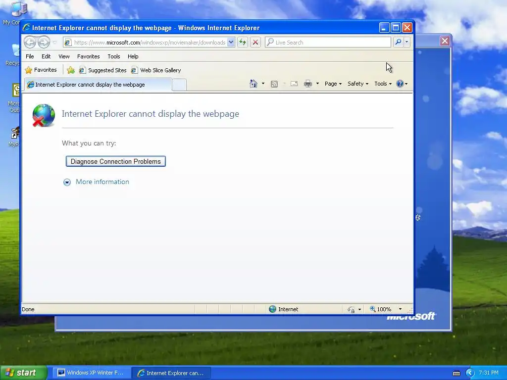Open Web Slice Gallery link
507x380 pixels.
coord(156,70)
